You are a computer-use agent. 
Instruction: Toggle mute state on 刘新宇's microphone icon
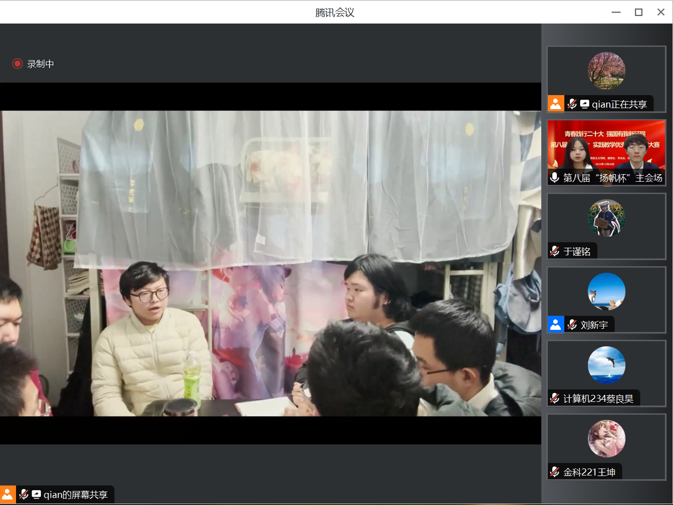pyautogui.click(x=572, y=324)
